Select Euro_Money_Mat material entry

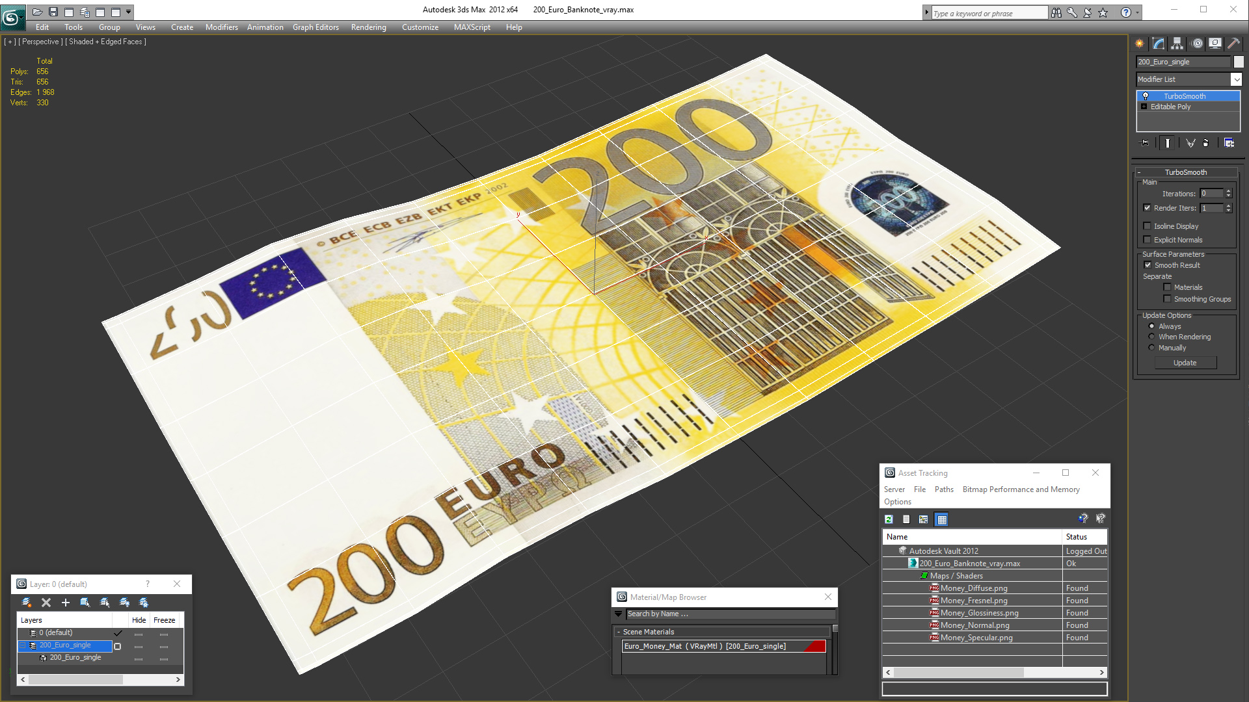coord(724,646)
